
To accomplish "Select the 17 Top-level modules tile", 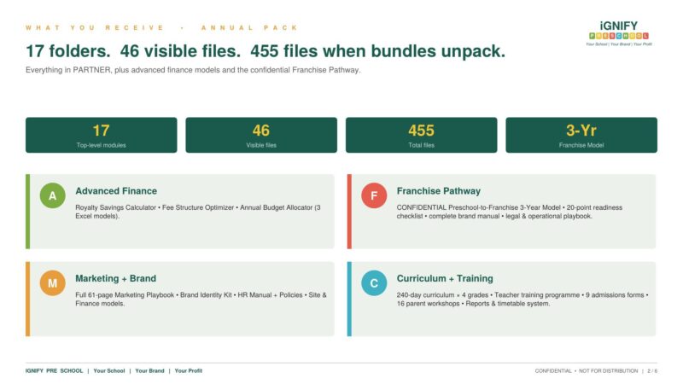I will click(102, 135).
